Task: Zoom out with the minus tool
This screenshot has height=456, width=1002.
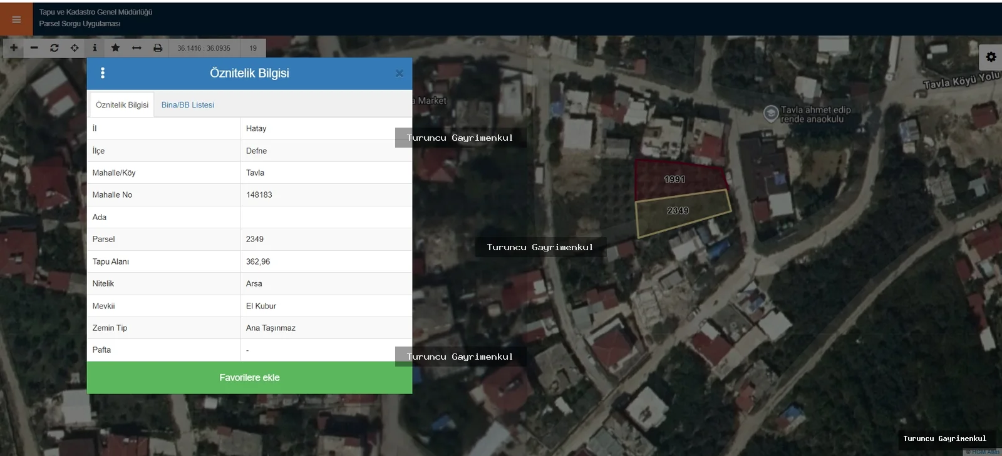Action: pyautogui.click(x=34, y=48)
